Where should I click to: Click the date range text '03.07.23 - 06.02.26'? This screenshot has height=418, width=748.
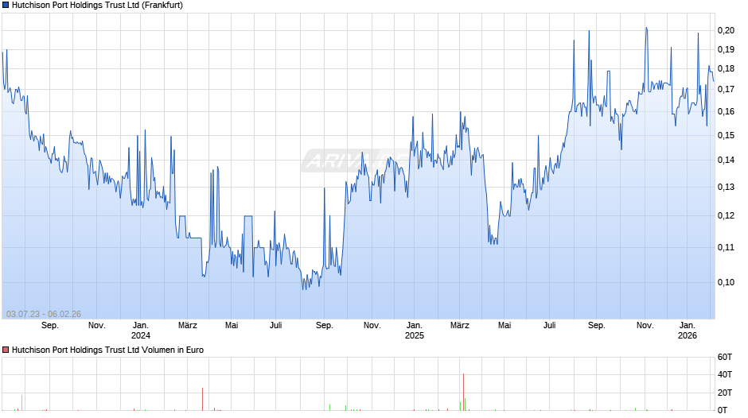44,314
